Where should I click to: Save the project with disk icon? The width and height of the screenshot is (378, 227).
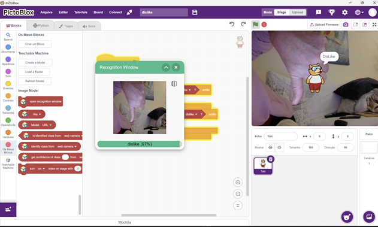195,13
